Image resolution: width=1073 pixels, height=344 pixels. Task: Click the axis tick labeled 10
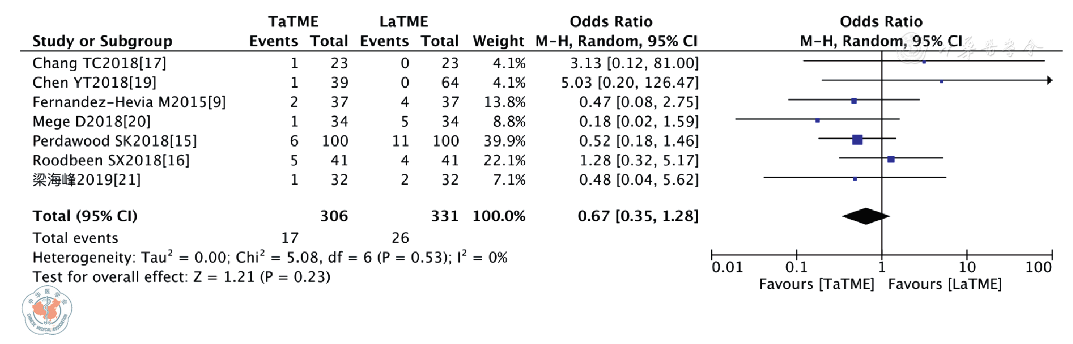[x=967, y=267]
